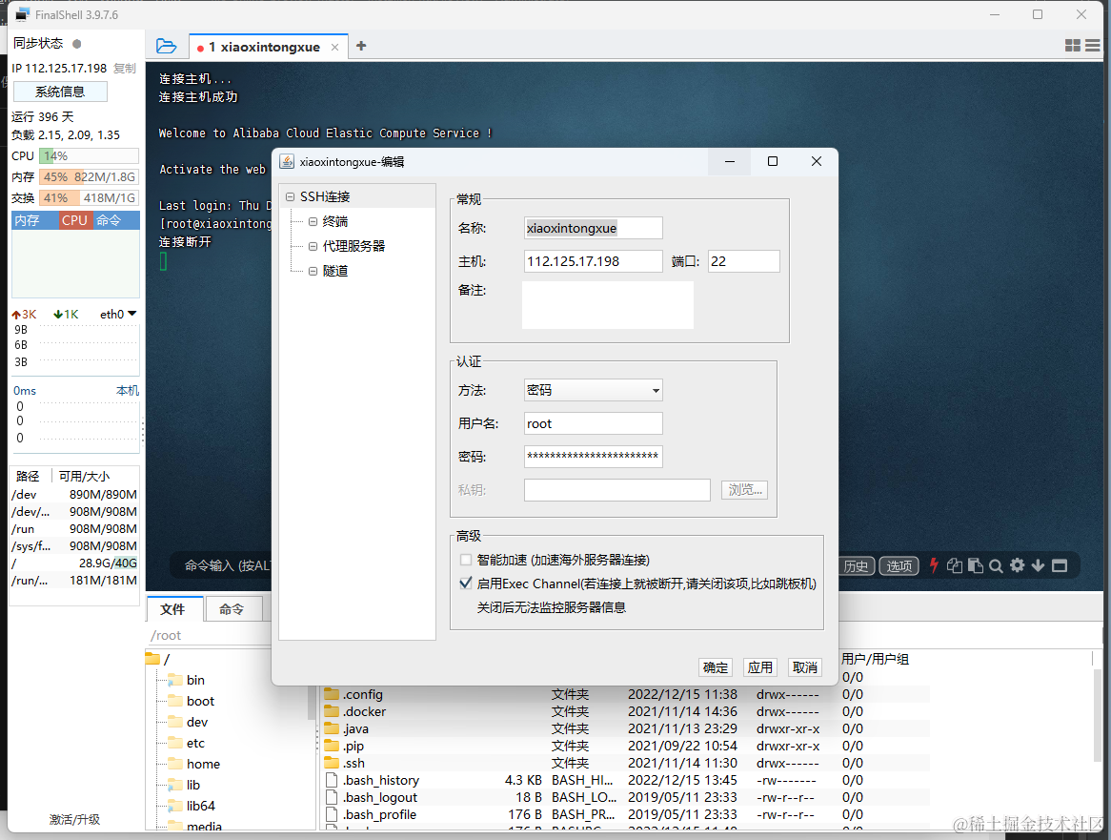This screenshot has height=840, width=1111.
Task: Click 复制 to copy IP address
Action: coord(125,68)
